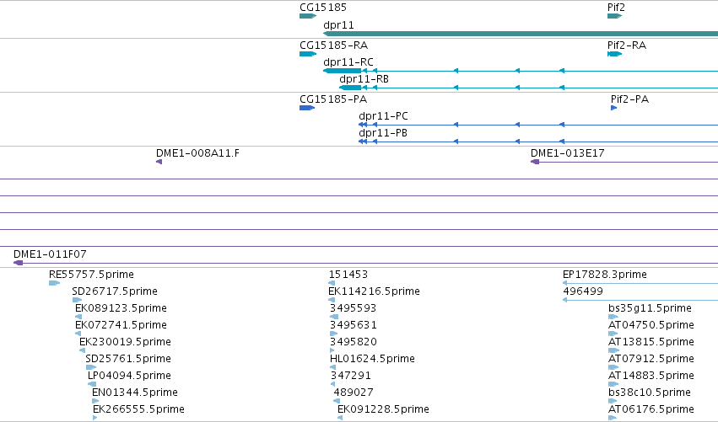The image size is (718, 422).
Task: Select the AT14883.5prime EST label
Action: 651,376
